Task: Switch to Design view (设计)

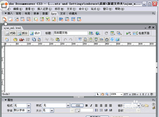Action: tap(35, 33)
